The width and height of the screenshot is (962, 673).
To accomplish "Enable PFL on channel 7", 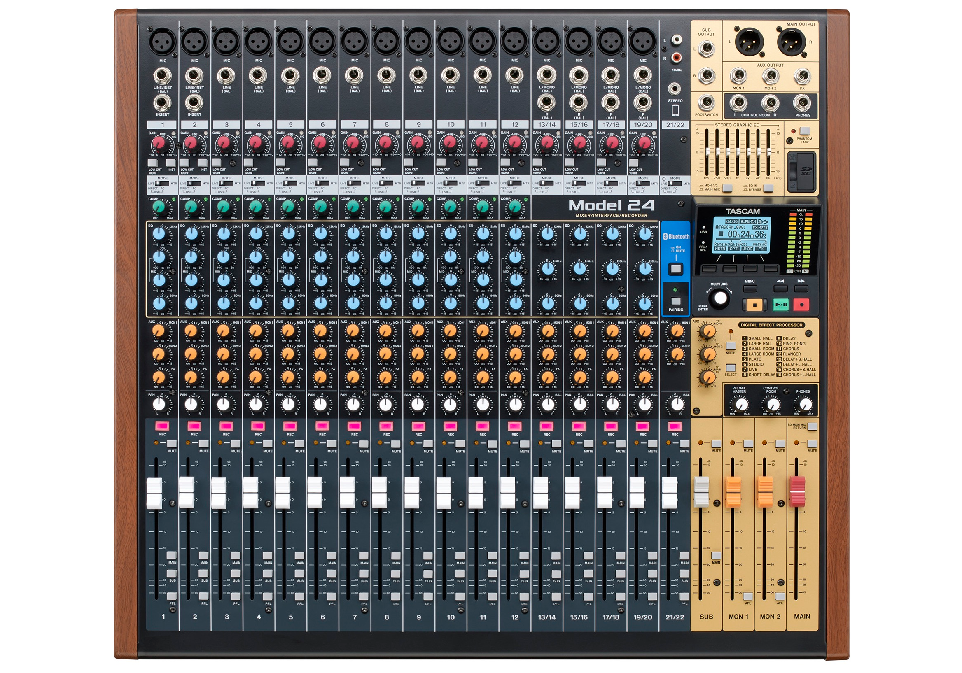I will [x=364, y=596].
